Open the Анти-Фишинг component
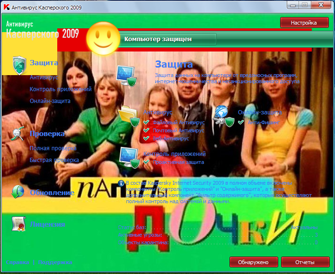This screenshot has height=274, width=335. pyautogui.click(x=264, y=122)
